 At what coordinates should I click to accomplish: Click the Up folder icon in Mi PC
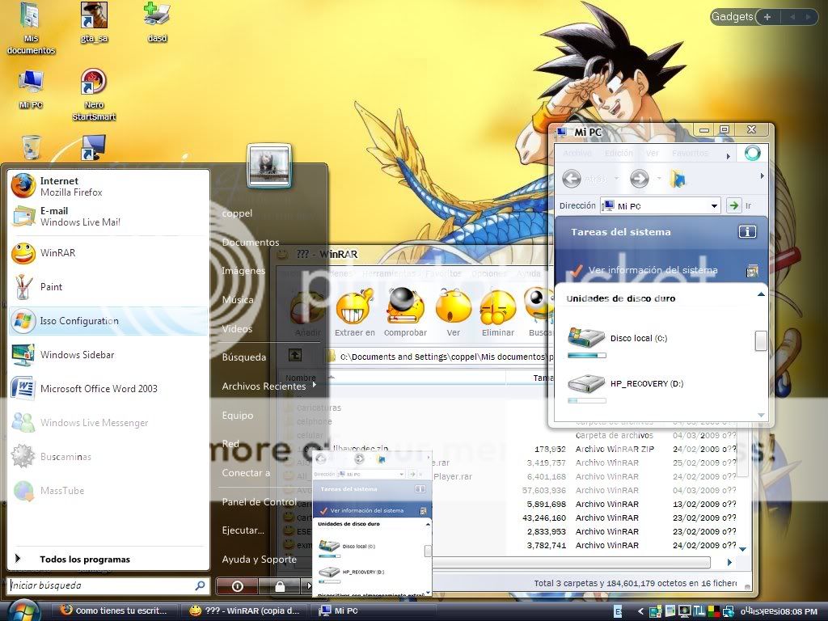(x=678, y=179)
